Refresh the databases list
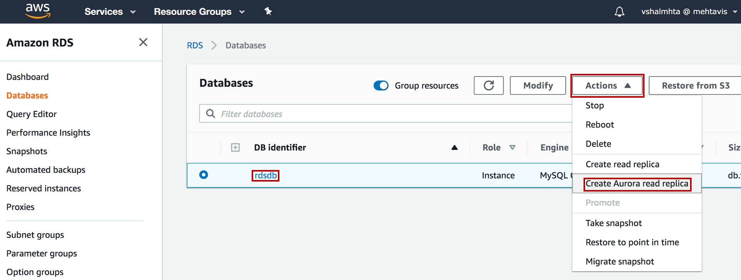Viewport: 741px width, 280px height. tap(489, 85)
